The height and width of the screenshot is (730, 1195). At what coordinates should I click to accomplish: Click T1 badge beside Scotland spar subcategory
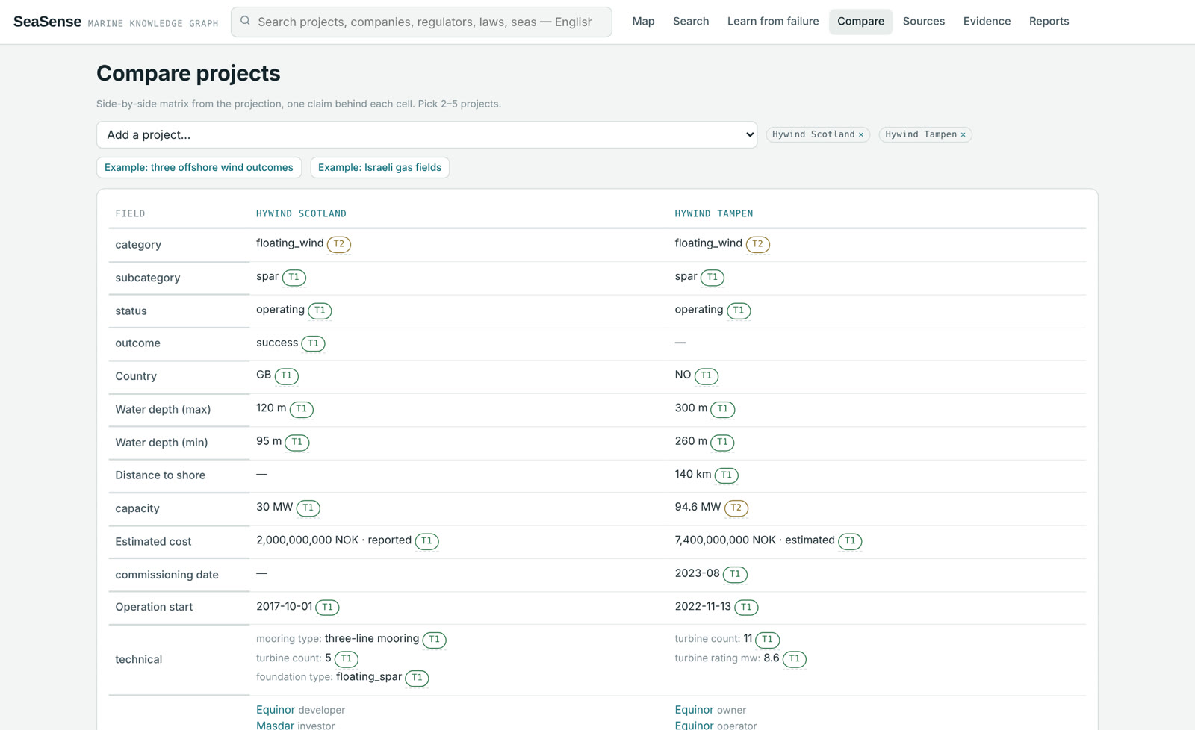click(x=294, y=277)
